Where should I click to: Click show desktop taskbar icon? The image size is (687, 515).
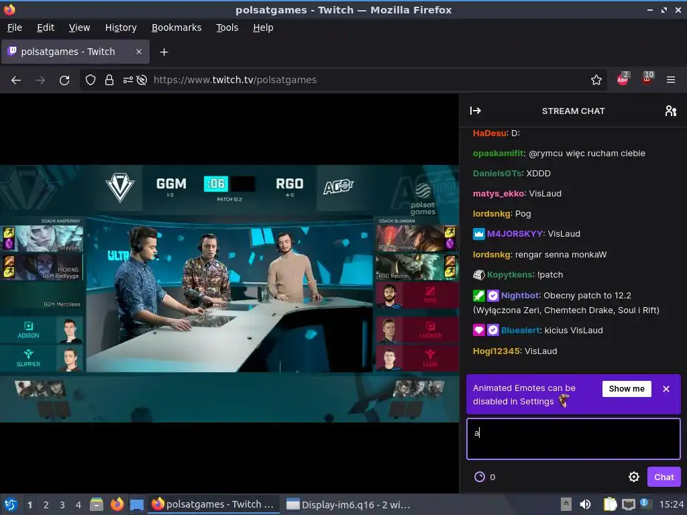pos(137,504)
